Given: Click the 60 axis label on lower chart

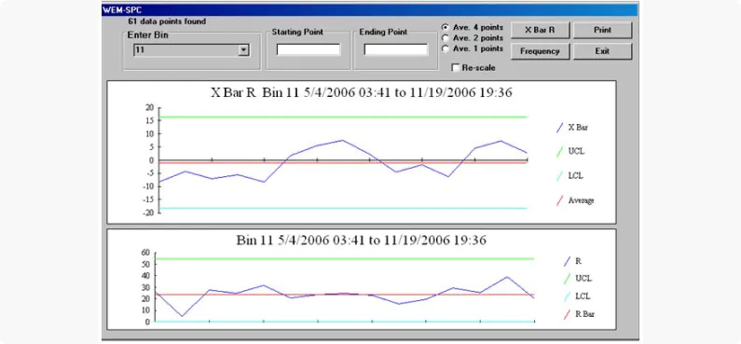Looking at the screenshot, I should click(x=145, y=253).
